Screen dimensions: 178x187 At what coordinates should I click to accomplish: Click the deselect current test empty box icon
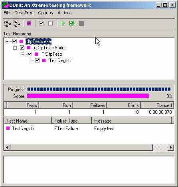tap(50, 23)
